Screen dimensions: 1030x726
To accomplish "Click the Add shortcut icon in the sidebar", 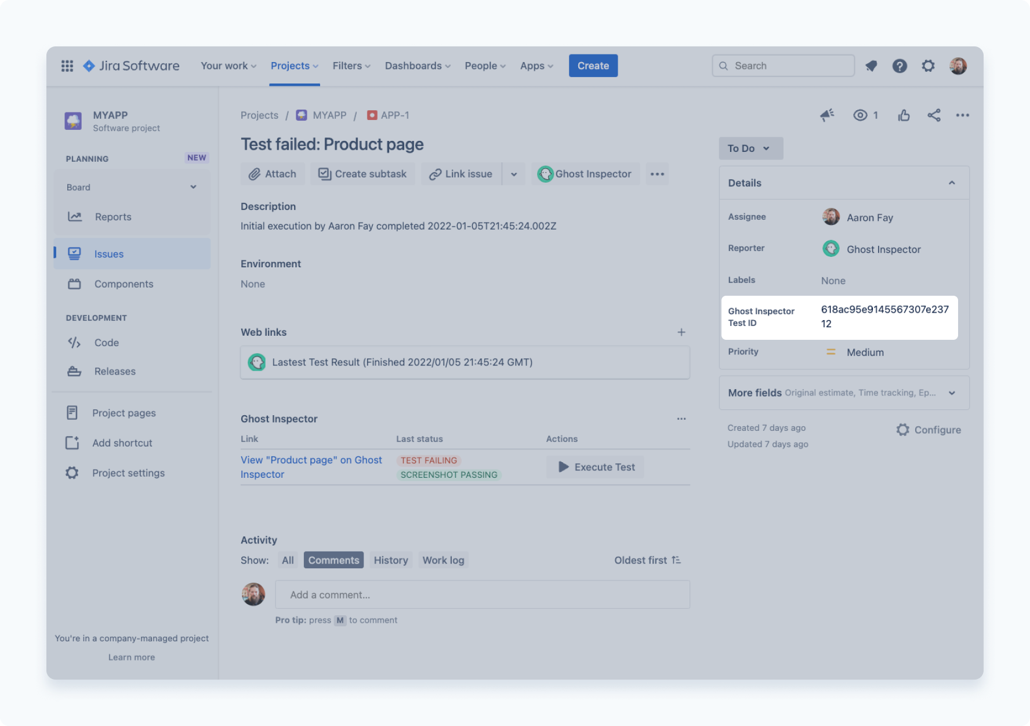I will point(72,442).
